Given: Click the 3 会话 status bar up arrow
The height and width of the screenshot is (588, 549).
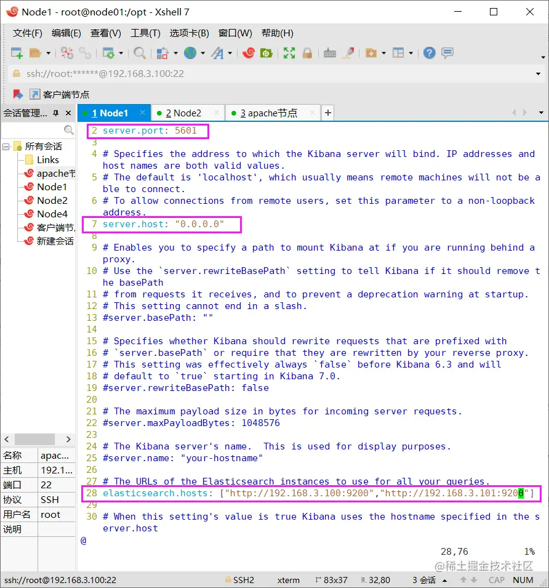Looking at the screenshot, I should tap(445, 581).
